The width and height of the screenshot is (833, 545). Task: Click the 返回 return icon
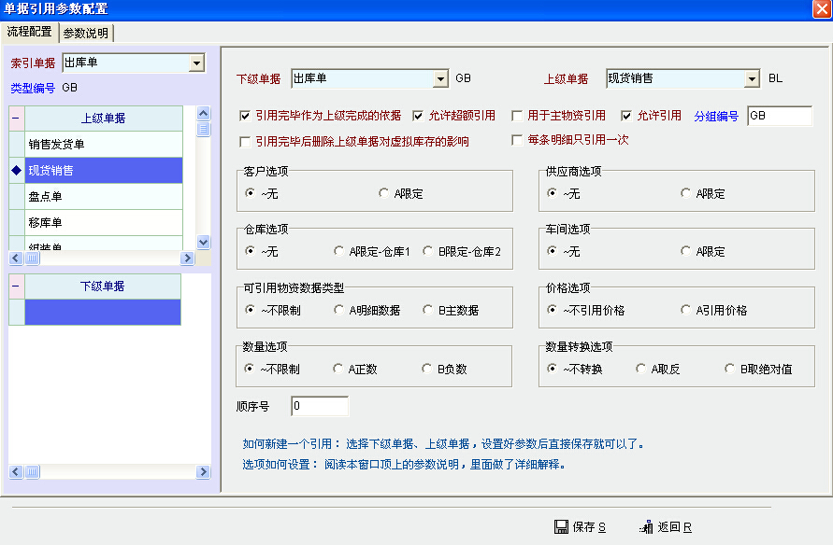[x=645, y=527]
